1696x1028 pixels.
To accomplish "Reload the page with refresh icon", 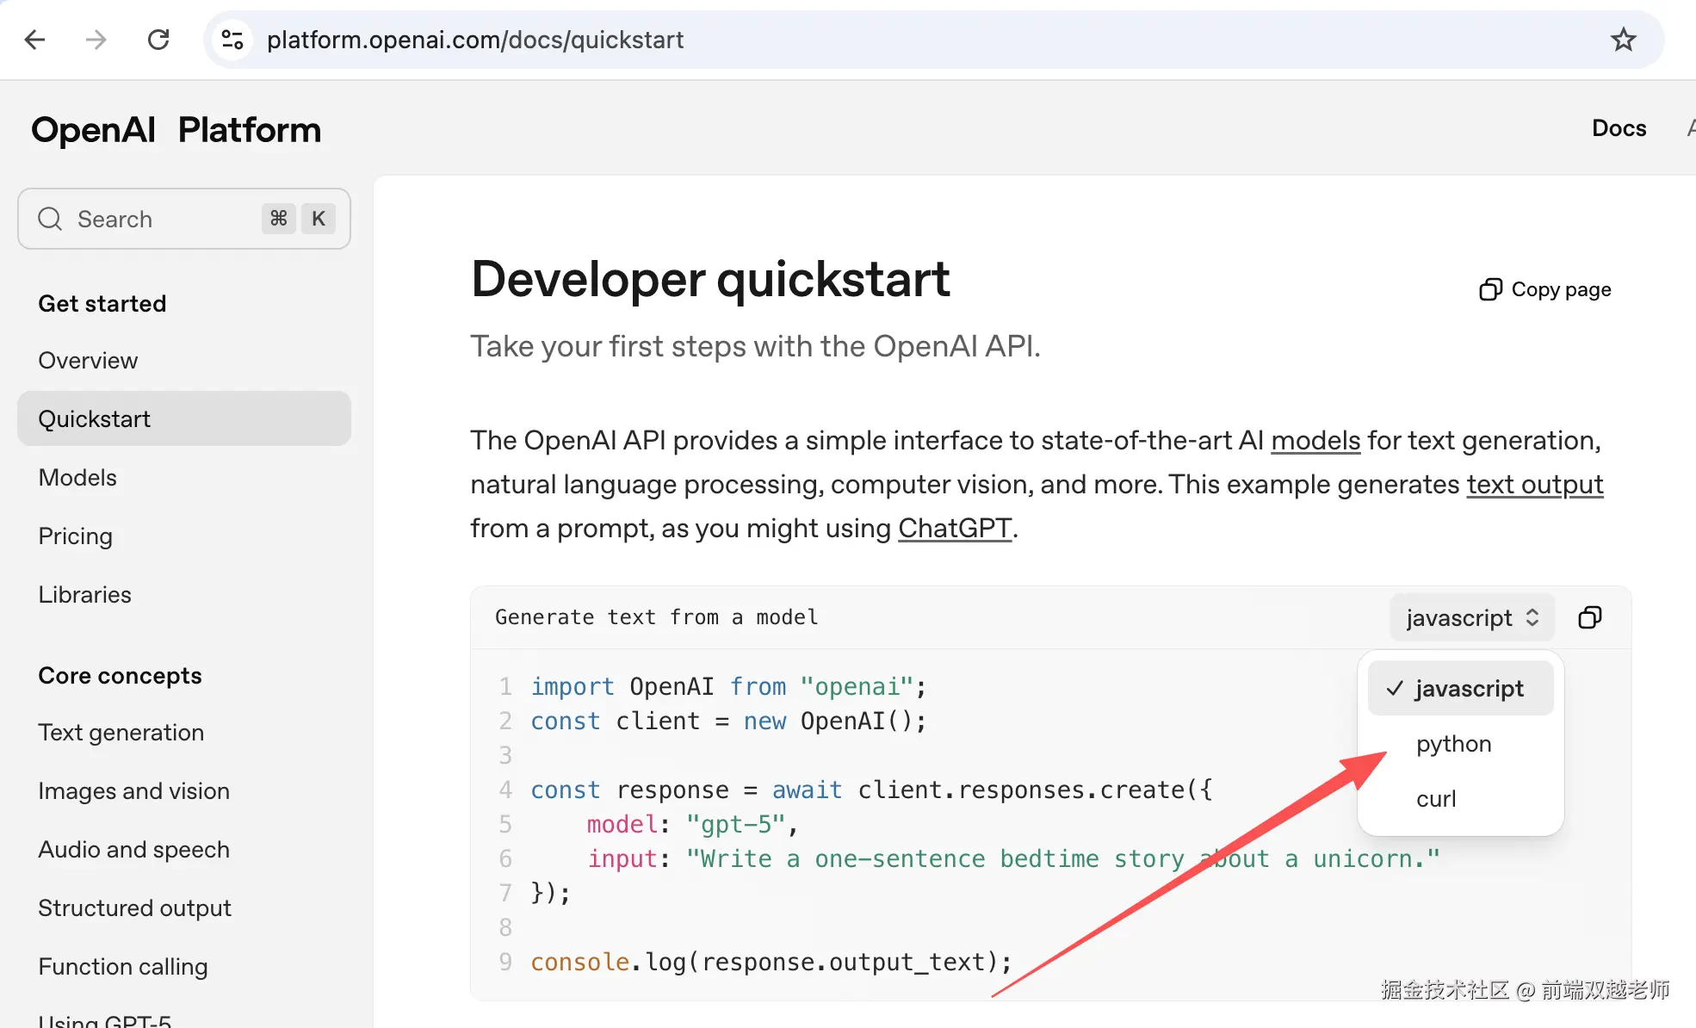I will [158, 40].
